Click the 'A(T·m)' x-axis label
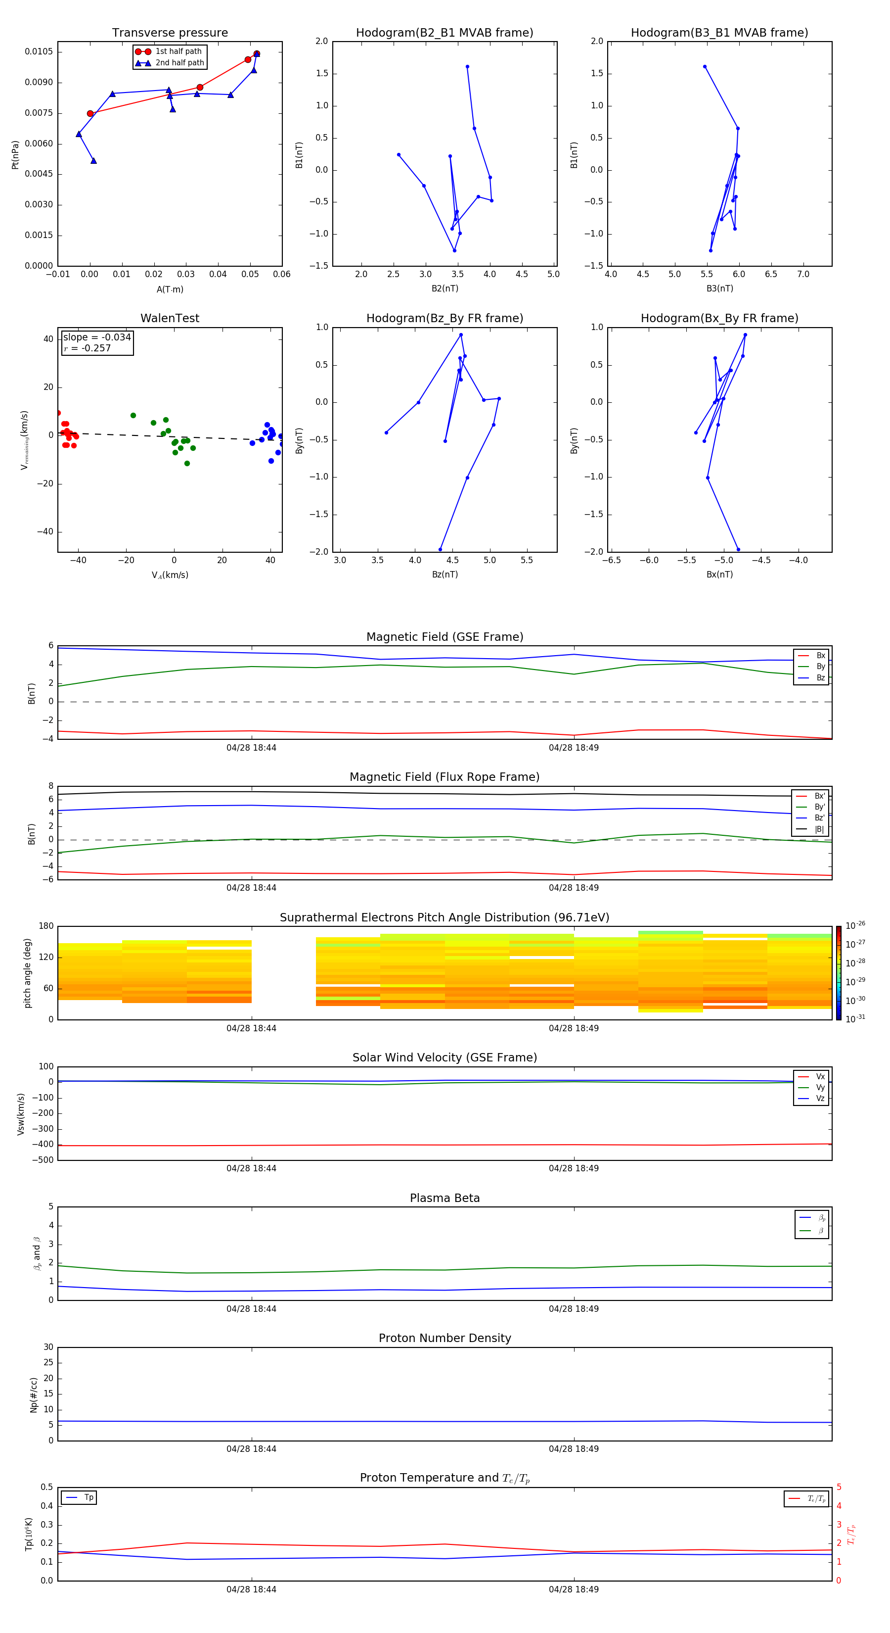890x1633 pixels. [170, 289]
